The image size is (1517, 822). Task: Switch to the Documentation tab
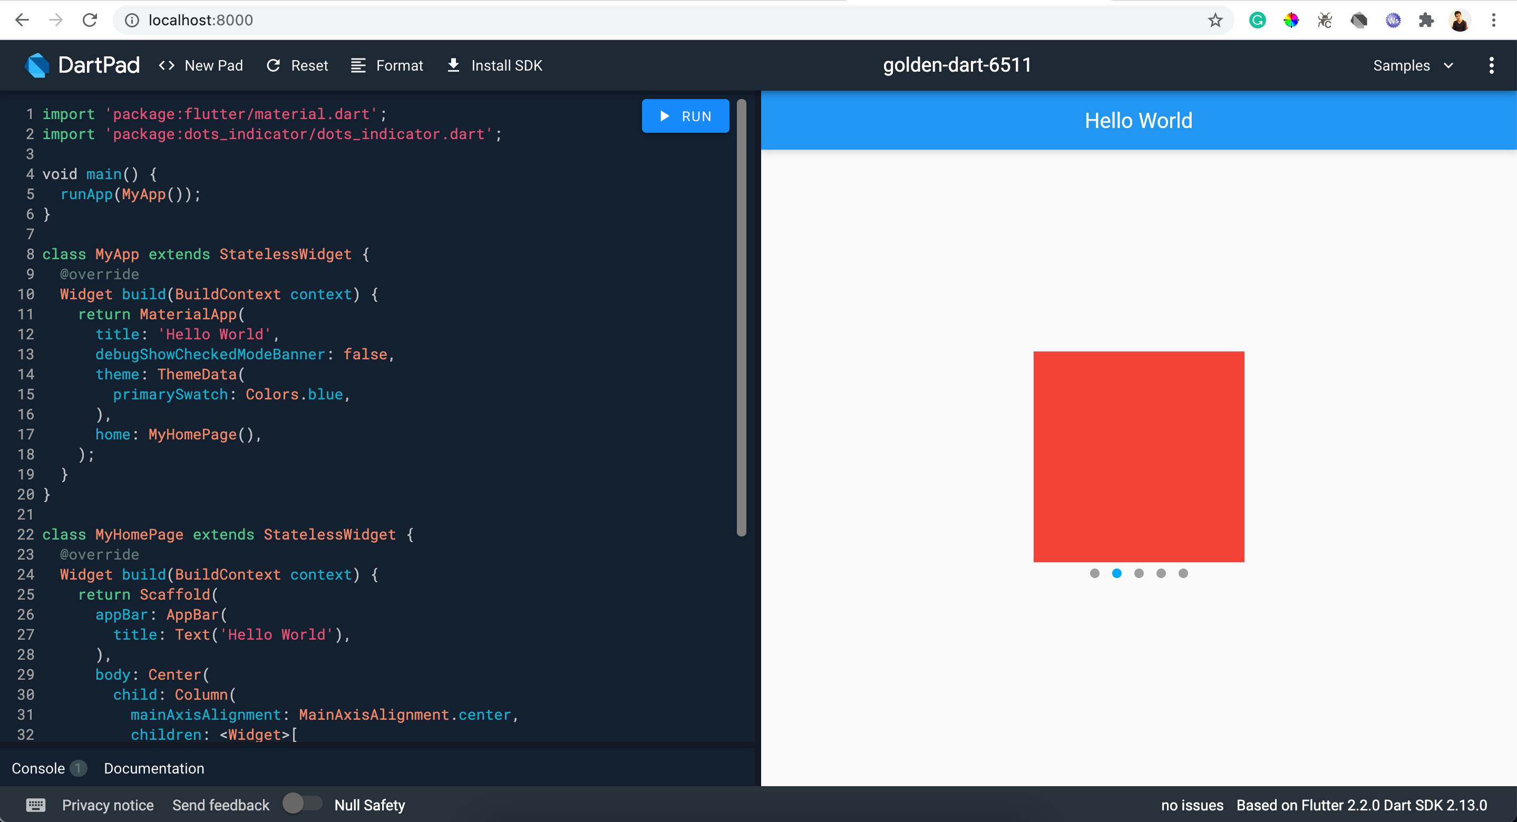click(154, 768)
